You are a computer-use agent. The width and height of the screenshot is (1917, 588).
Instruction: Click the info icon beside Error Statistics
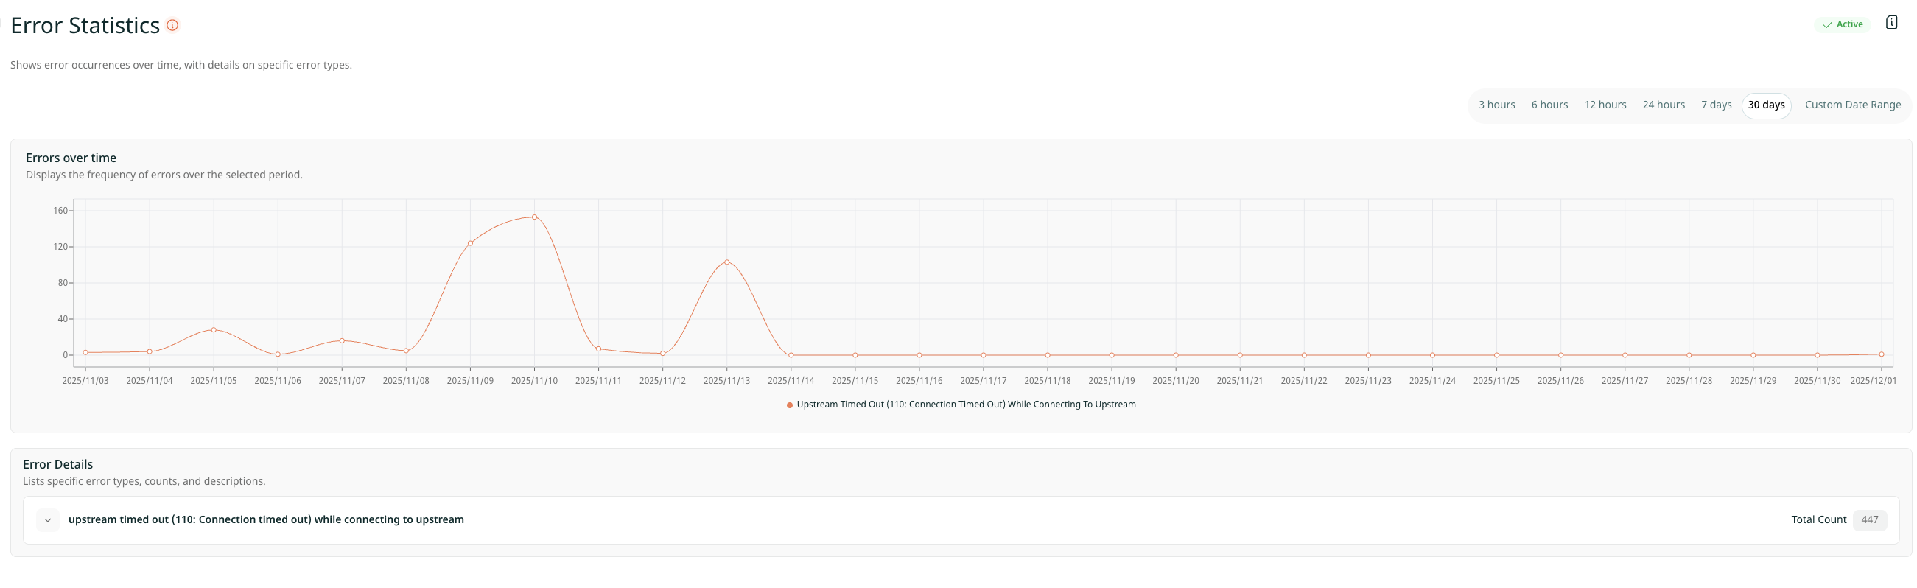click(x=172, y=25)
